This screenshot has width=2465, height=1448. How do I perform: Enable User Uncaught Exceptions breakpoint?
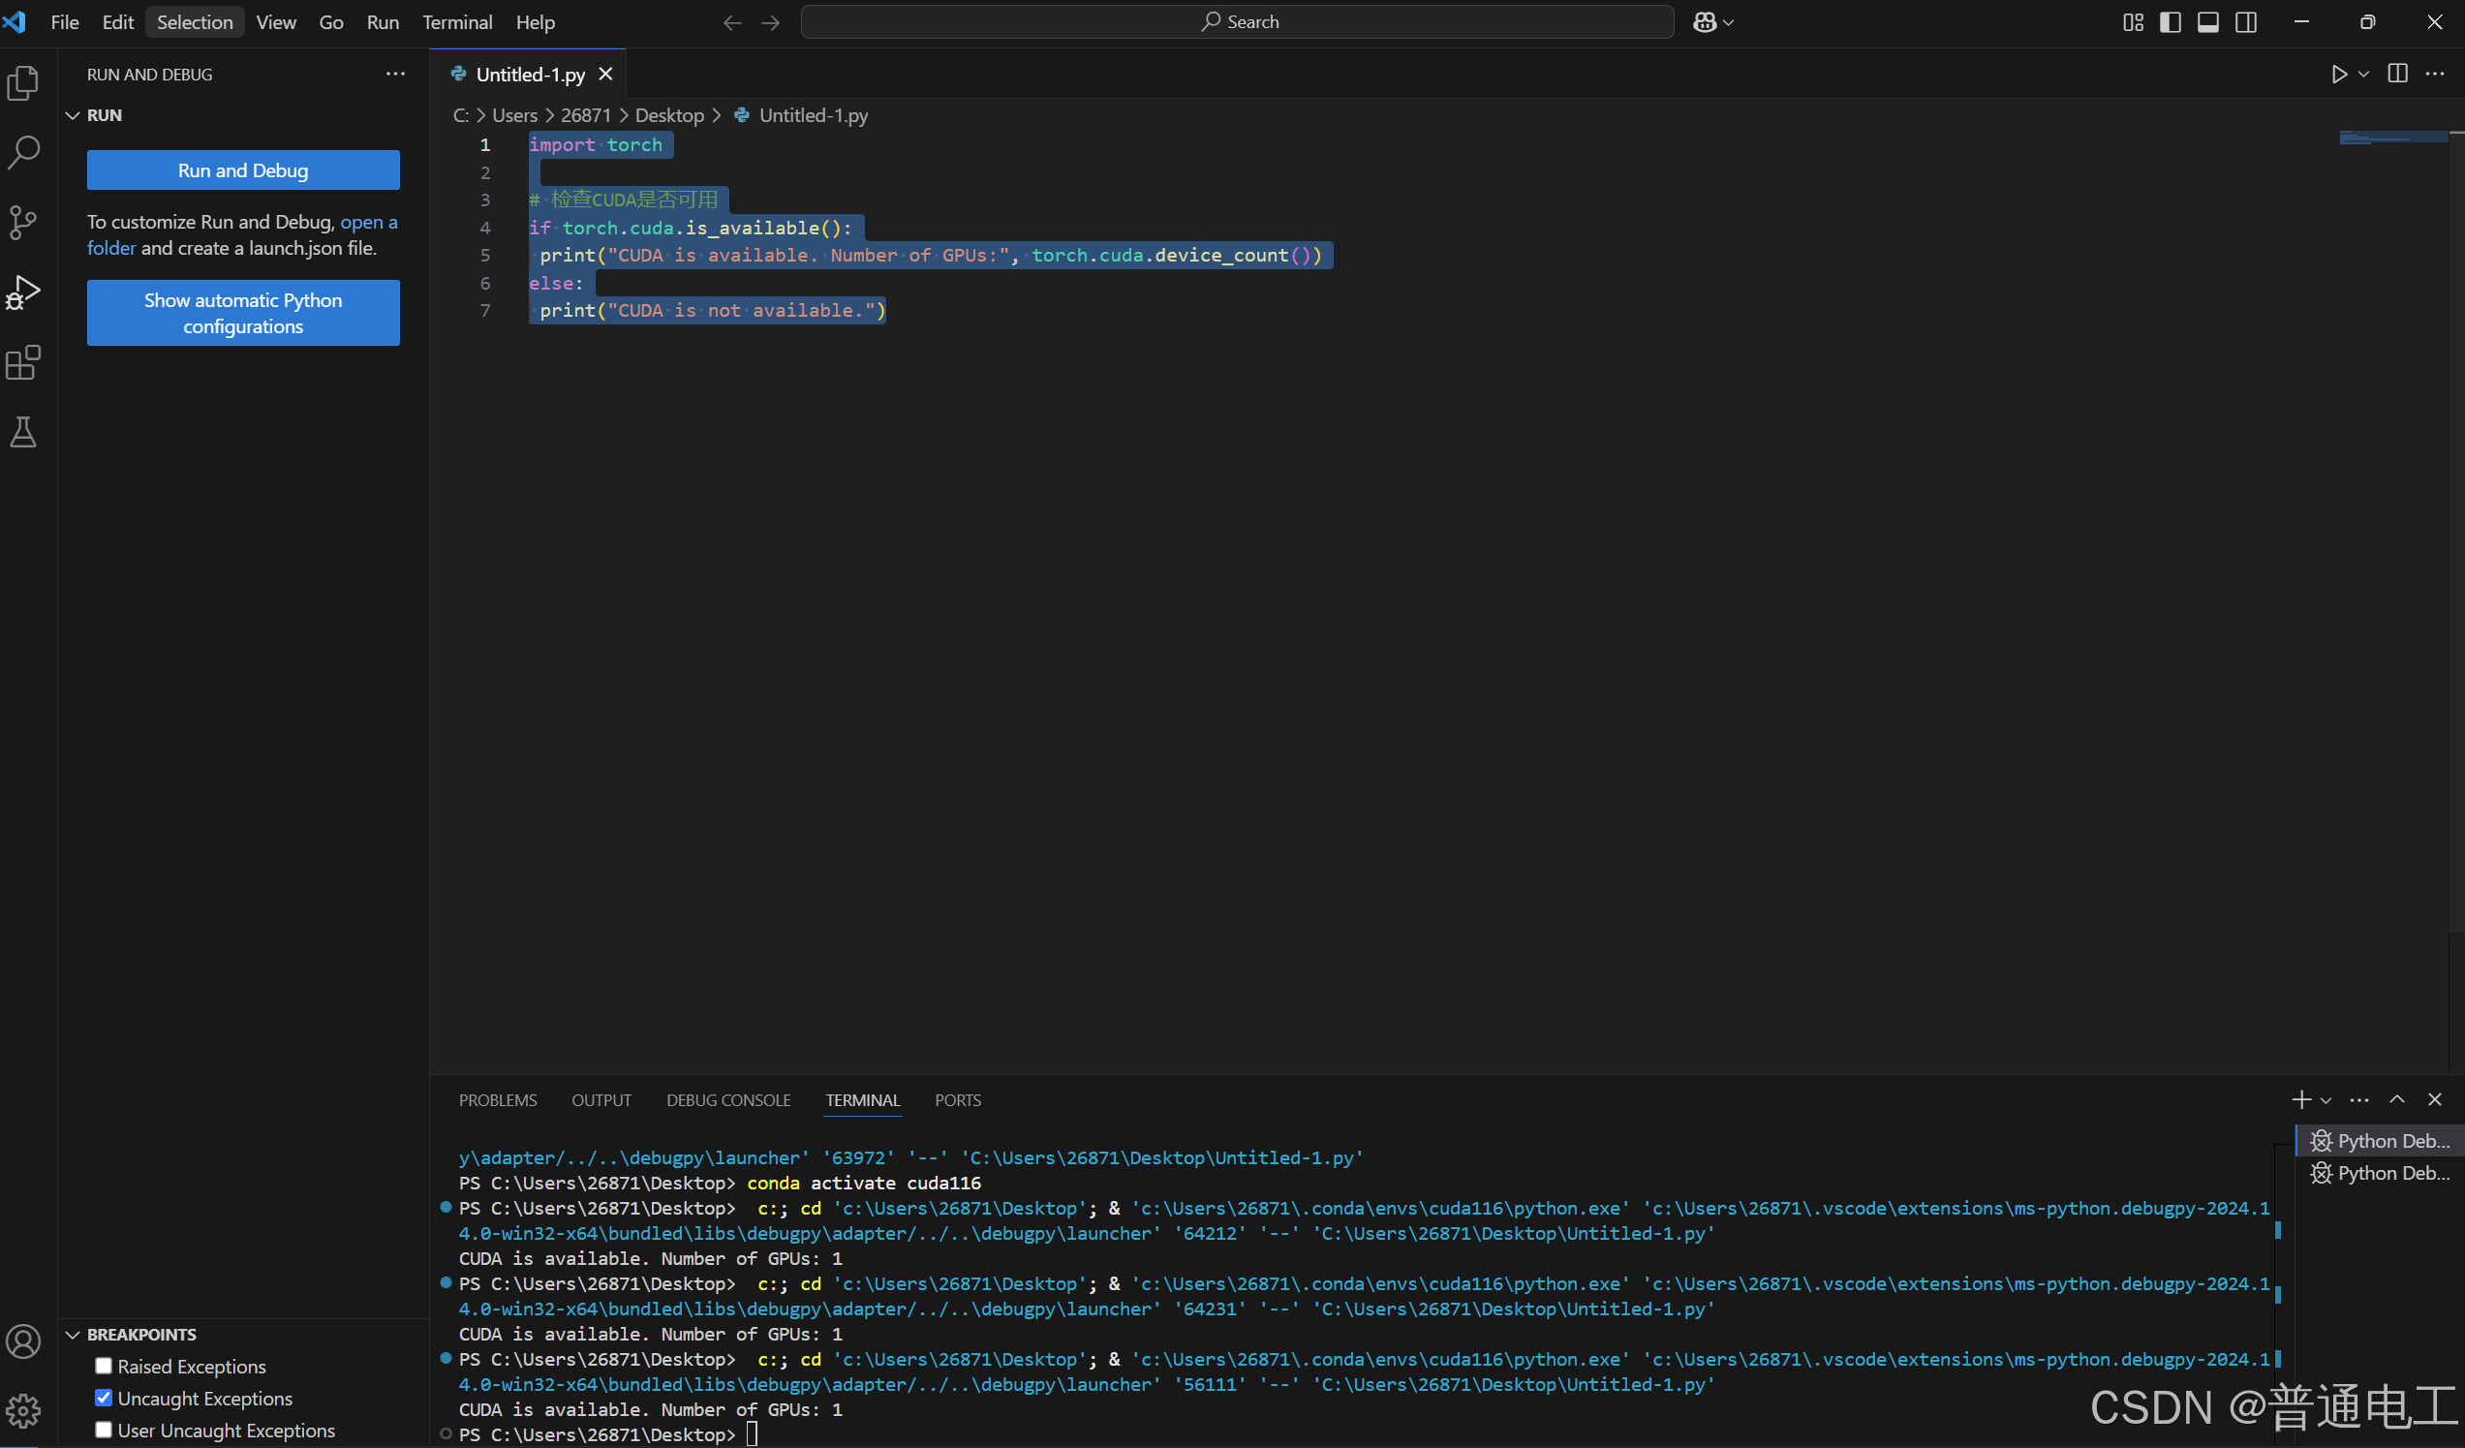tap(103, 1430)
